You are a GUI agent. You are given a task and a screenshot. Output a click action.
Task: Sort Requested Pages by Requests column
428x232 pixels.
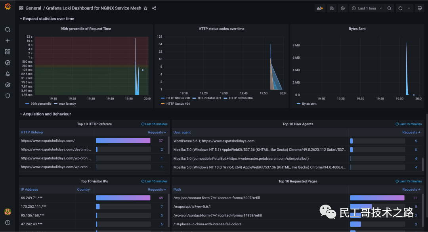(411, 190)
